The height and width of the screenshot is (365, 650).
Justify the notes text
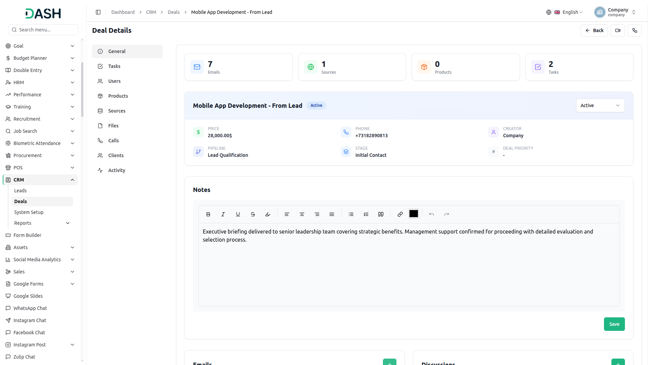tap(332, 214)
